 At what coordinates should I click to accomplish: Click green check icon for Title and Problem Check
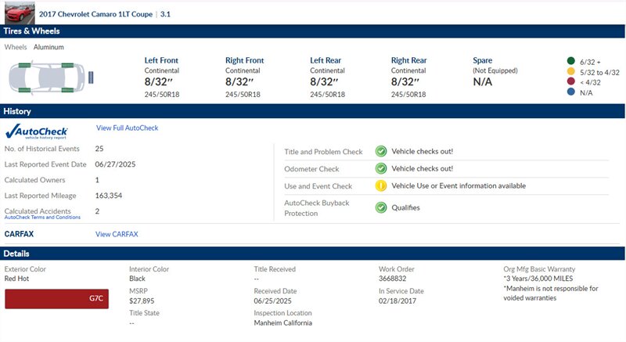[381, 151]
